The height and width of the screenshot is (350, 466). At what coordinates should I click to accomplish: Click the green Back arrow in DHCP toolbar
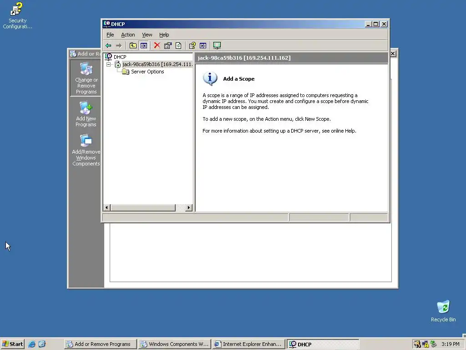point(108,46)
